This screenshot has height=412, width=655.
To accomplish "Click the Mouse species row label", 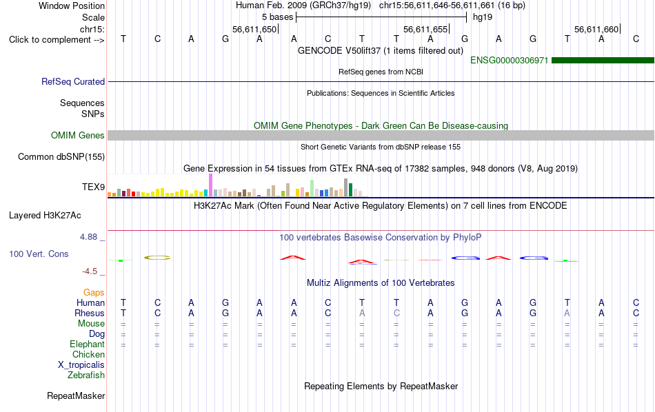I will coord(91,324).
